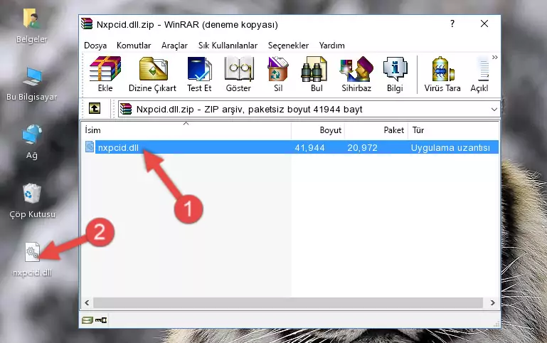The width and height of the screenshot is (547, 343).
Task: Open the Dosya menu
Action: (x=95, y=46)
